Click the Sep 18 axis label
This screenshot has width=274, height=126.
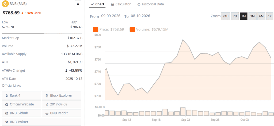[x=156, y=120]
